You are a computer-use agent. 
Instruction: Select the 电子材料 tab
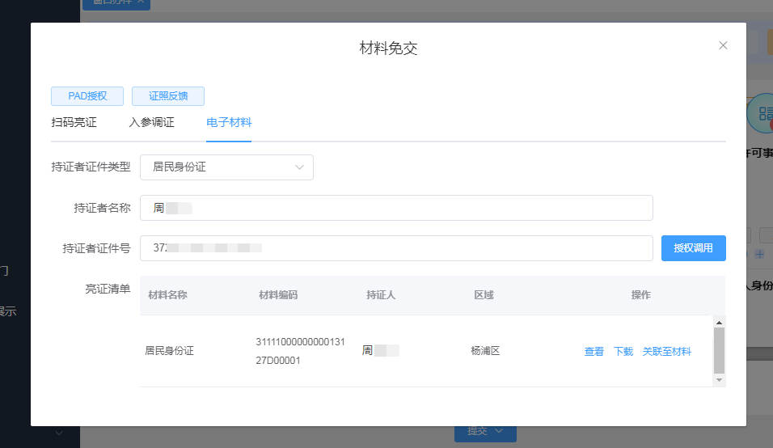[x=229, y=122]
